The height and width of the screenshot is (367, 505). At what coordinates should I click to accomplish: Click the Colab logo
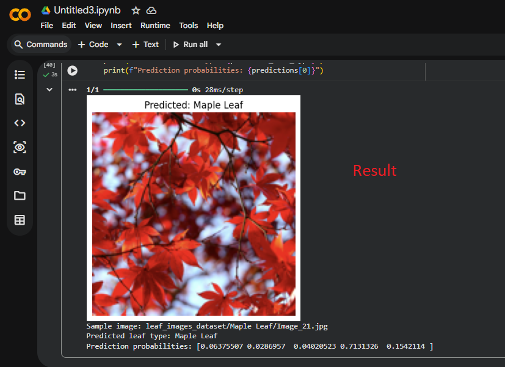20,15
